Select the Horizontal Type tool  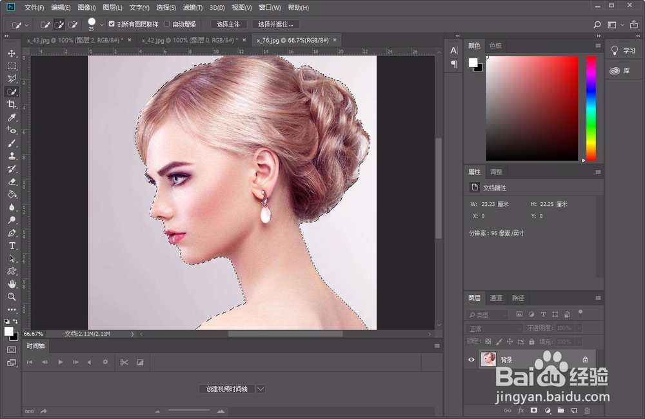[x=12, y=246]
